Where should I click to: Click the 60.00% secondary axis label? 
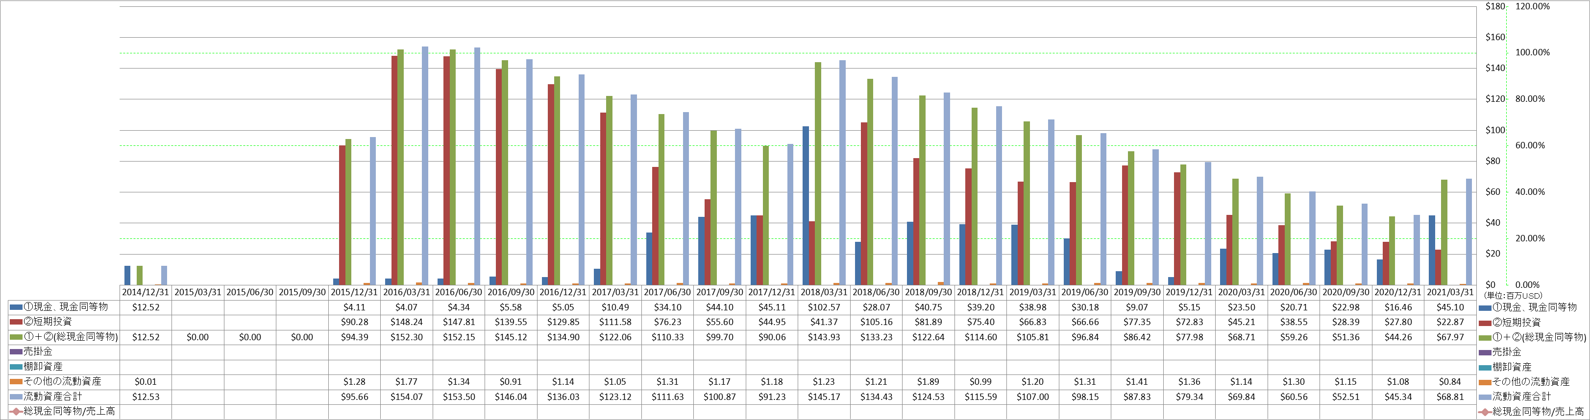[1530, 145]
